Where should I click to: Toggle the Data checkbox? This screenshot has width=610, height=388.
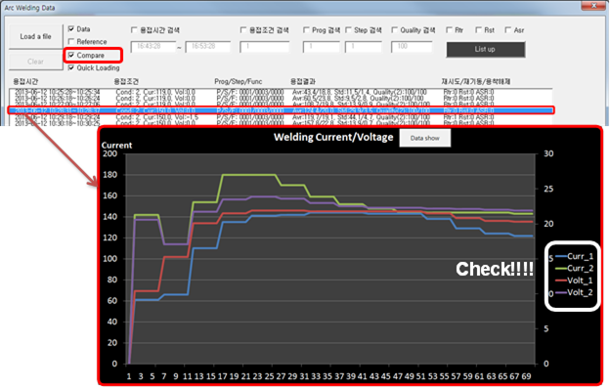click(71, 29)
